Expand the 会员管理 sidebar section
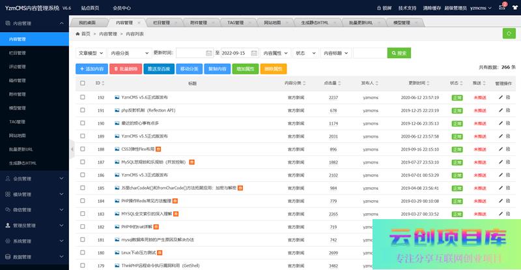Screen dimensions: 521x270 (34, 178)
